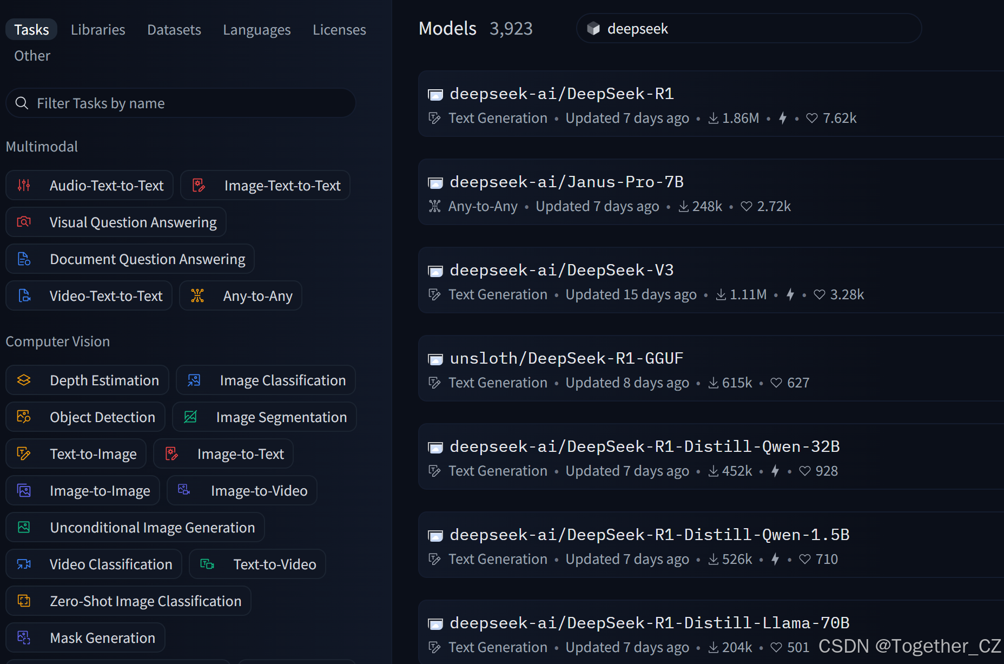Image resolution: width=1004 pixels, height=664 pixels.
Task: Open DeepSeek-R1-Distill-Llama-70B model page
Action: (650, 623)
